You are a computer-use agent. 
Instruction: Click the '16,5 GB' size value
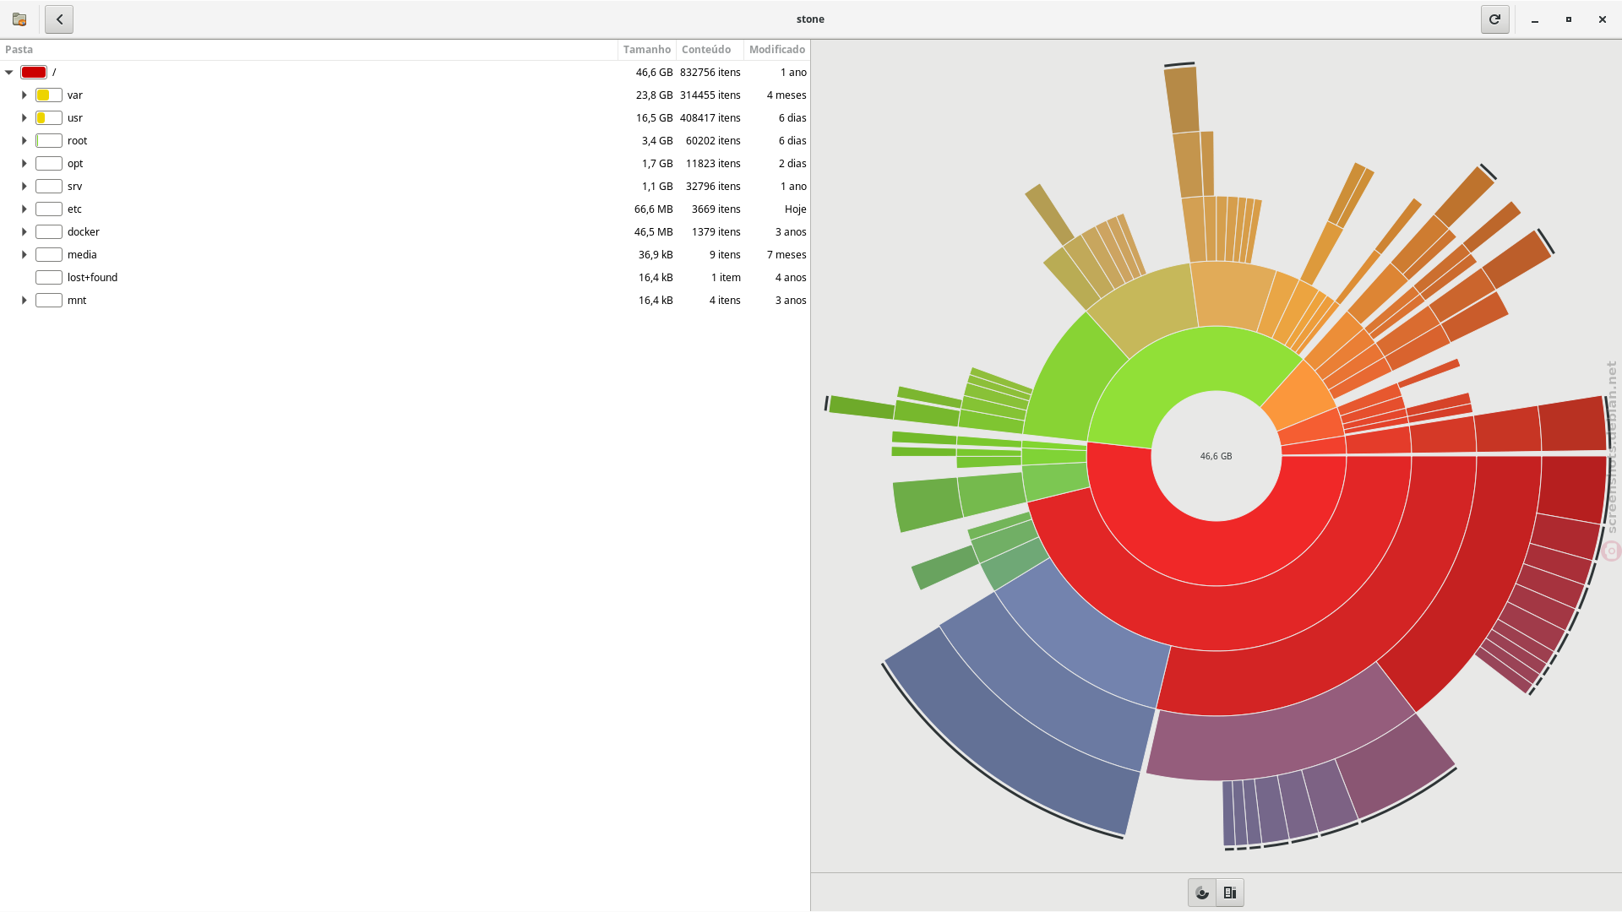click(655, 118)
